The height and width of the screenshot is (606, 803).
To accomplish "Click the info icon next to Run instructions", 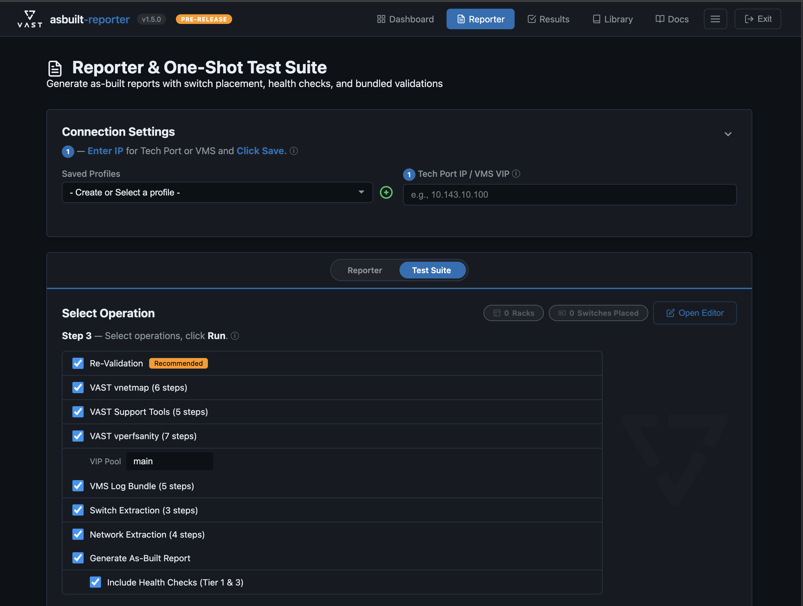I will [235, 336].
